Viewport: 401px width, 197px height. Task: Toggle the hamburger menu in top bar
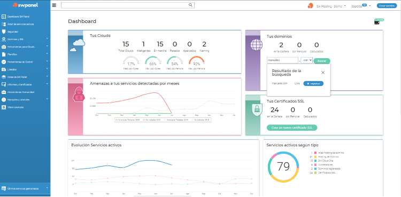click(x=54, y=5)
